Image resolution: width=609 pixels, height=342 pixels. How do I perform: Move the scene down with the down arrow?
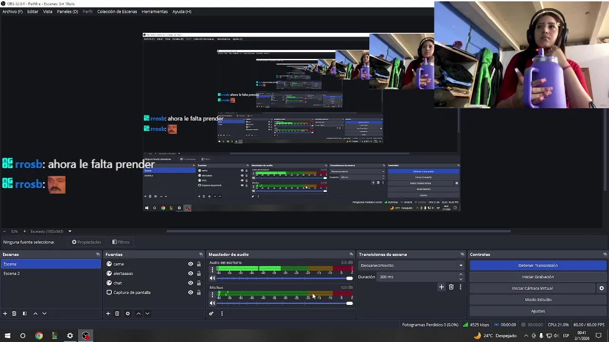tap(44, 313)
